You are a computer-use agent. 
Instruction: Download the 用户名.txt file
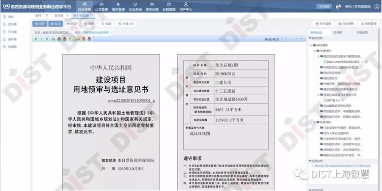click(x=343, y=100)
